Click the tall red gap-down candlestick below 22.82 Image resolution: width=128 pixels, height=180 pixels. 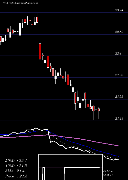[40, 51]
